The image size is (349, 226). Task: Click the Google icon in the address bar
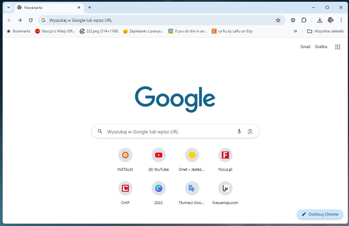click(x=44, y=20)
